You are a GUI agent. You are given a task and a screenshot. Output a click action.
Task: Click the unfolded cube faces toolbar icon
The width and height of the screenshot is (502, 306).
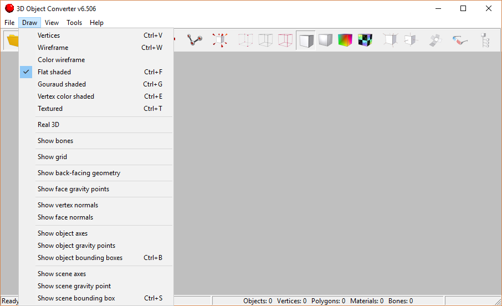pyautogui.click(x=436, y=40)
